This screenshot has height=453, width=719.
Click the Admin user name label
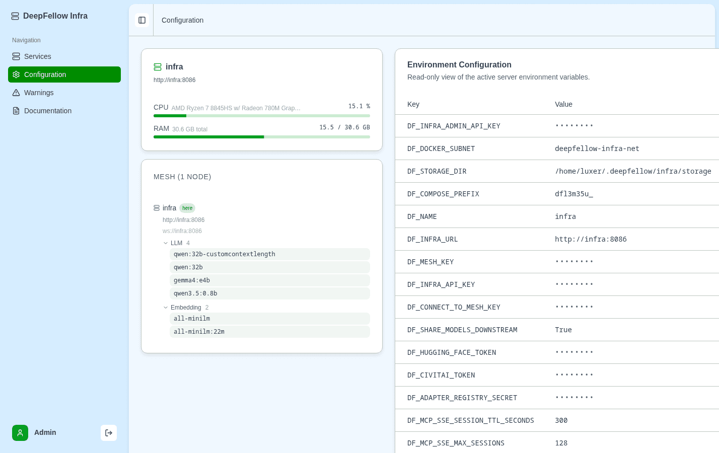point(45,432)
